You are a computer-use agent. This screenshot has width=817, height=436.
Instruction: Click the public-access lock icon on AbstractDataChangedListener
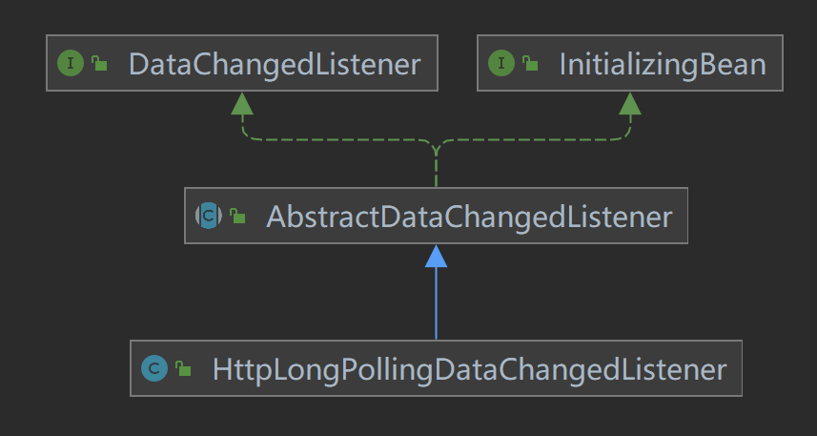click(x=237, y=218)
